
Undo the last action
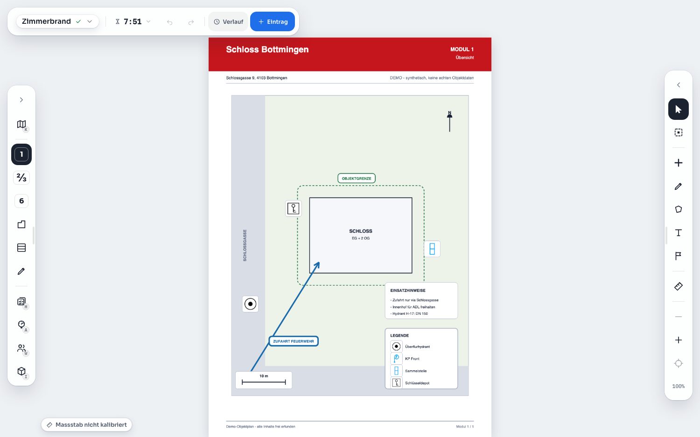170,22
